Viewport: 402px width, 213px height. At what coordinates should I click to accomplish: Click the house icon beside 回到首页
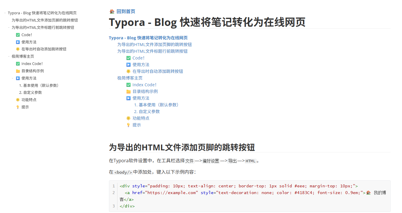112,12
